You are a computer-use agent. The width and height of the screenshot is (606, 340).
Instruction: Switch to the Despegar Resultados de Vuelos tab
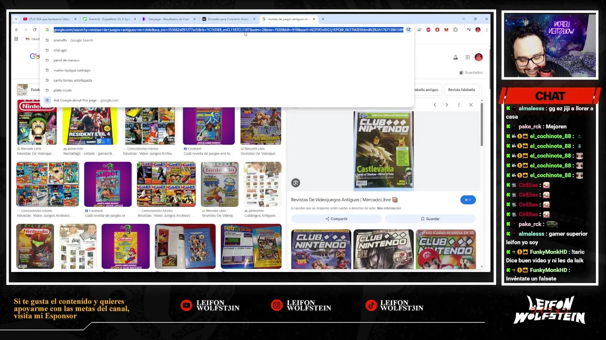coord(169,19)
